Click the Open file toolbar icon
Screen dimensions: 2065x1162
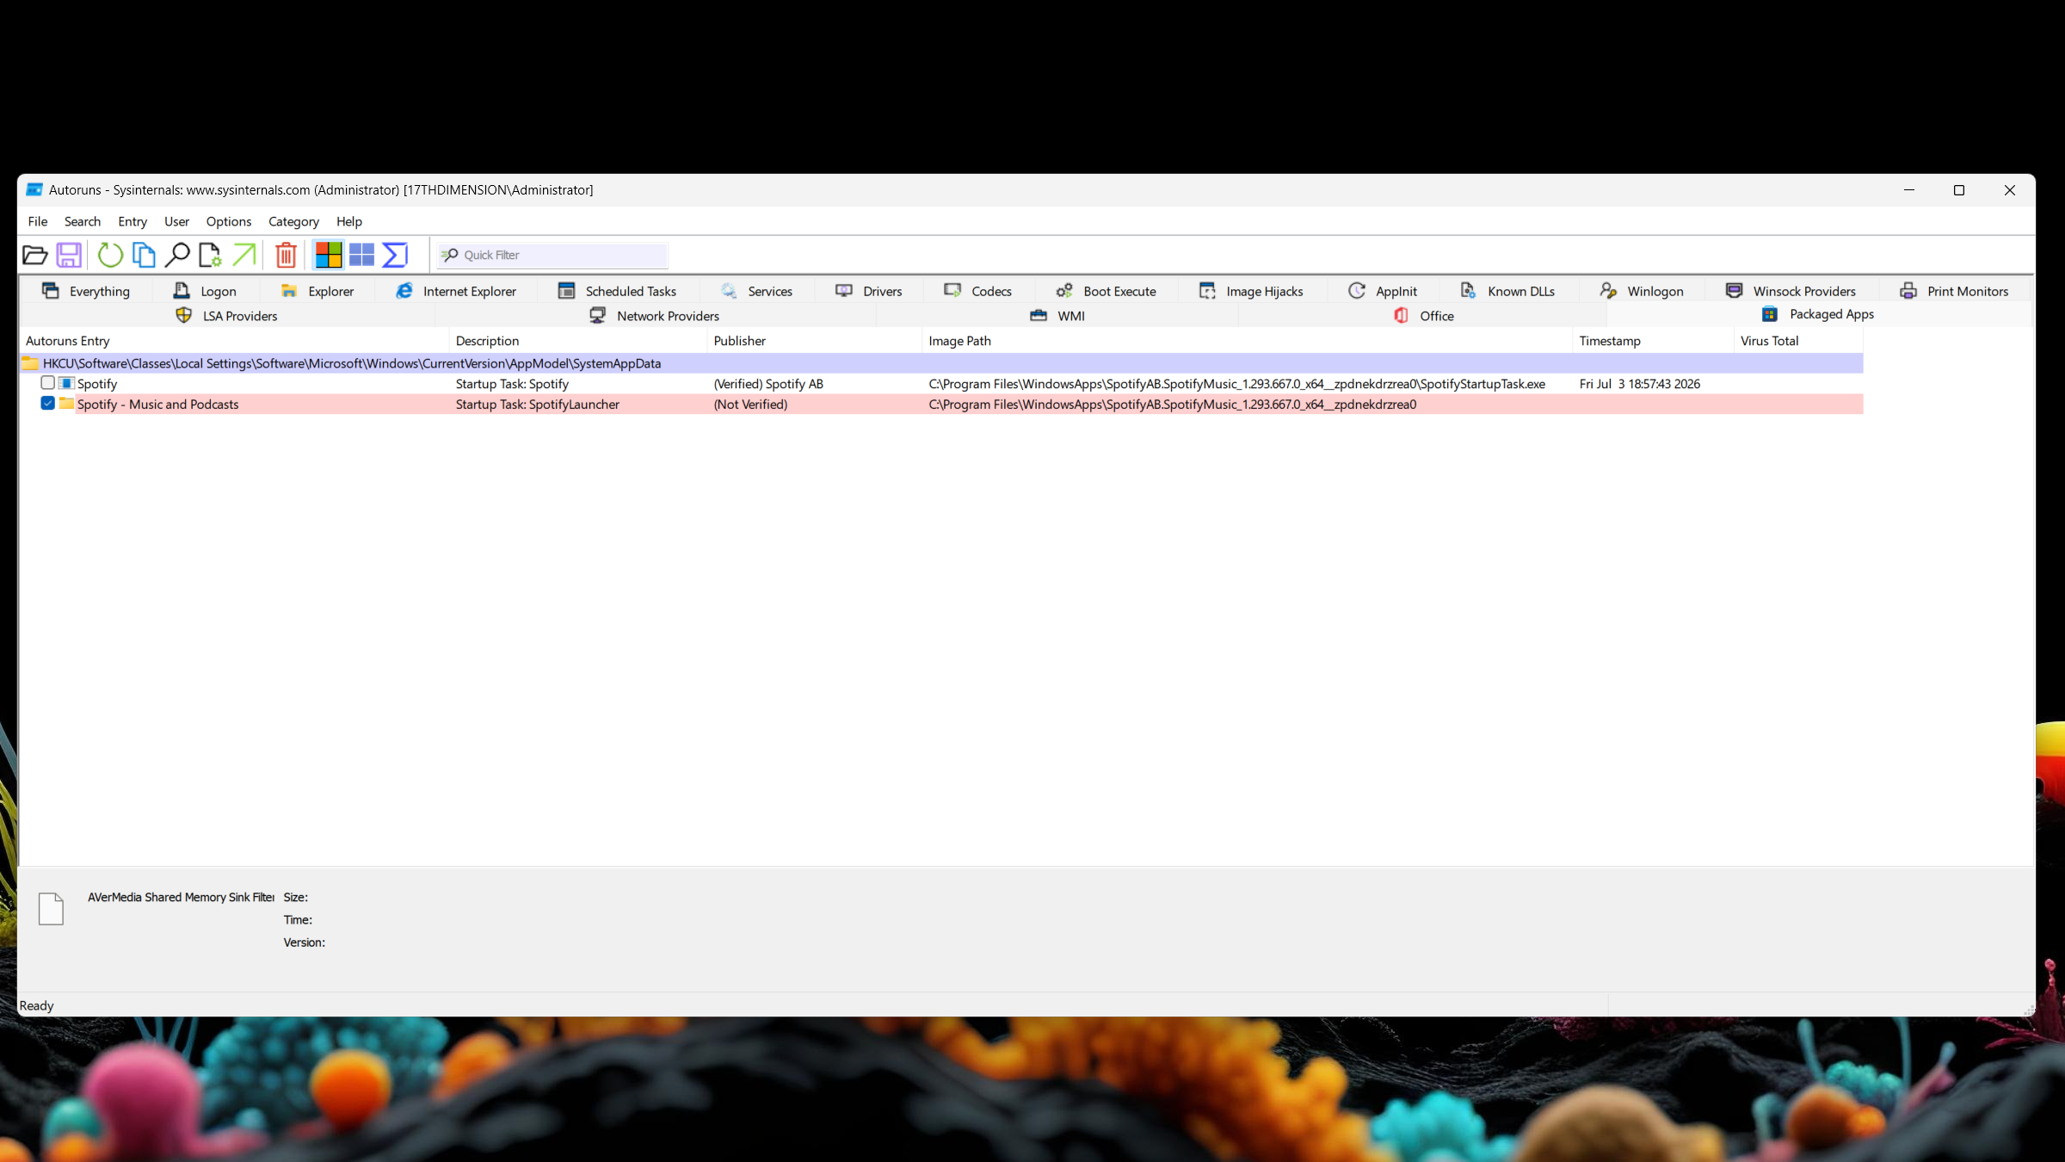tap(34, 255)
